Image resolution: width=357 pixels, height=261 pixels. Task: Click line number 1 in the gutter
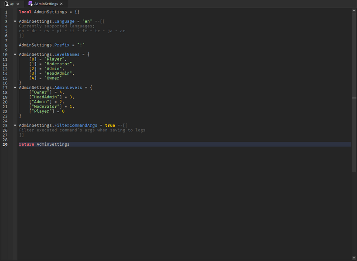click(x=6, y=12)
